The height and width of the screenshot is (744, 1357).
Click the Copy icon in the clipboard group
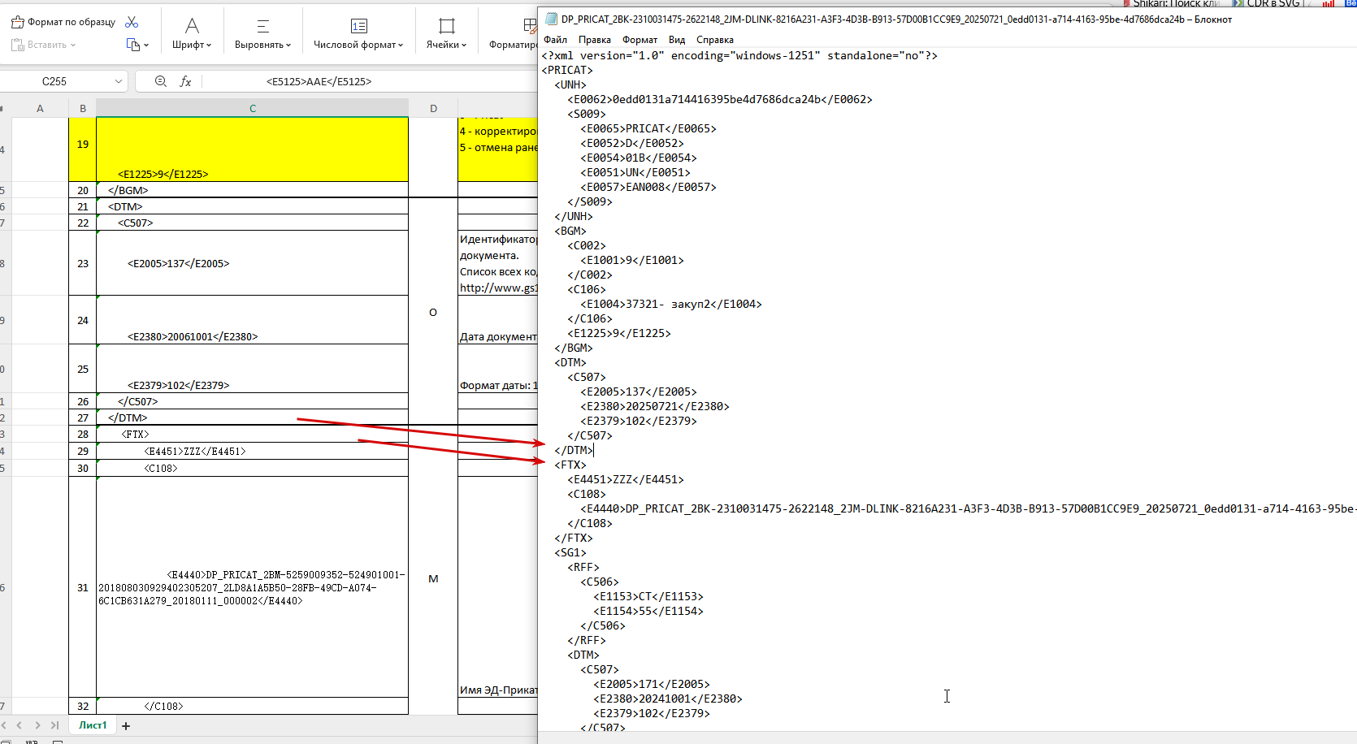pos(133,45)
